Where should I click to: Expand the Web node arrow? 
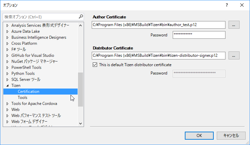point(7,110)
